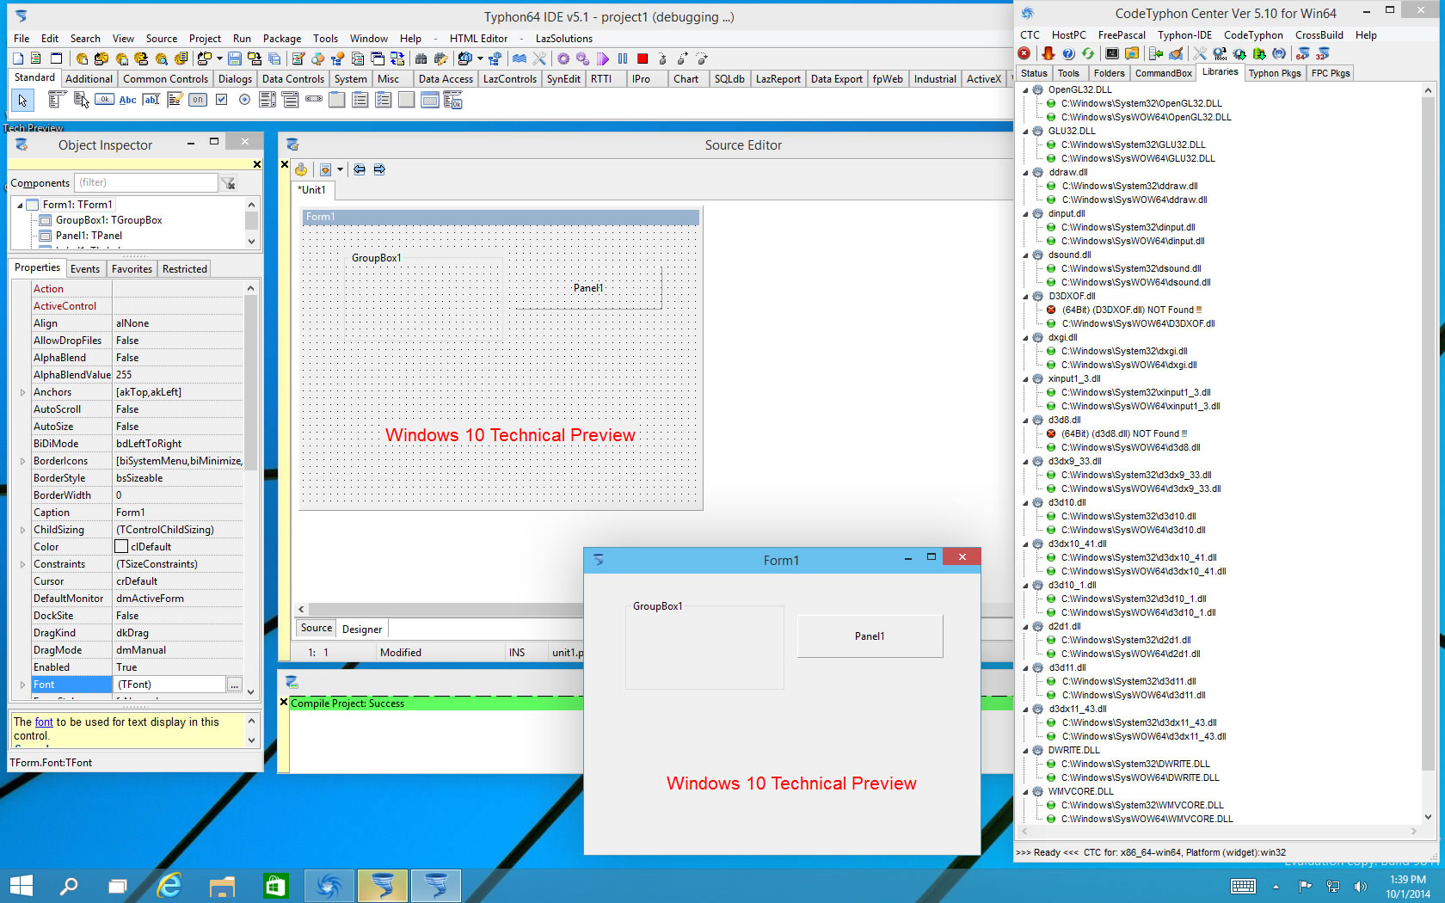Select the TRadioButton component in the palette
This screenshot has width=1445, height=903.
click(244, 100)
